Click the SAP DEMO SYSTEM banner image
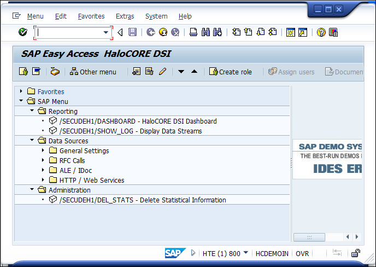 (x=327, y=159)
